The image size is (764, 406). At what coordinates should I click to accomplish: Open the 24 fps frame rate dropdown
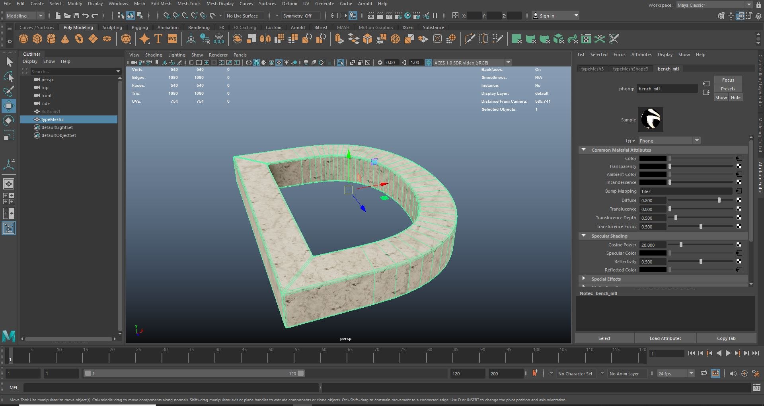pos(676,374)
